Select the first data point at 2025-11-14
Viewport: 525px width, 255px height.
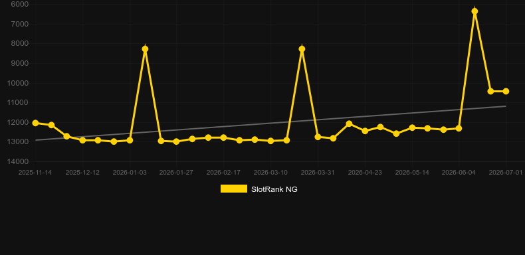(35, 123)
